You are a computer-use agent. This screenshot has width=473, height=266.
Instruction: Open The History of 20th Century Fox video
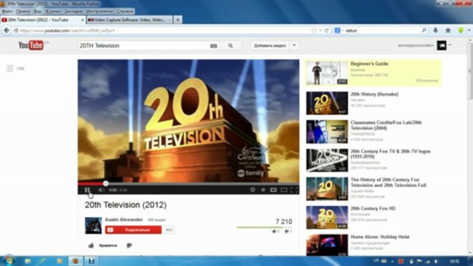click(x=388, y=182)
